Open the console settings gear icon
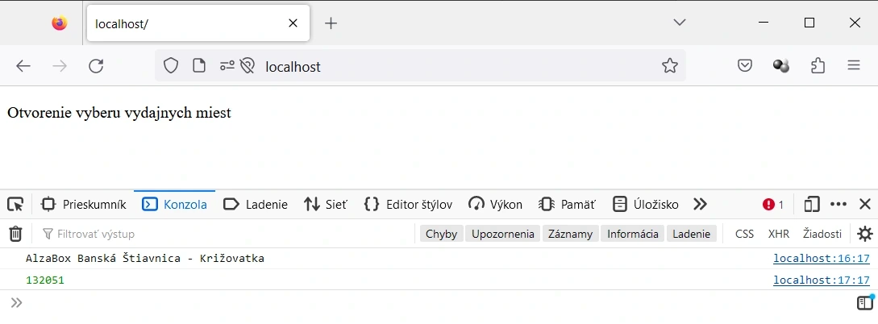The width and height of the screenshot is (878, 324). click(865, 234)
